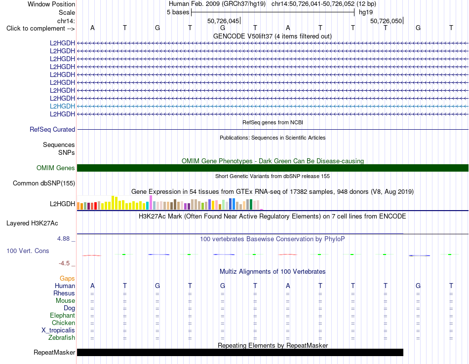469x364 pixels.
Task: Click the 'Human Feb. 2009 (GRCh37/hg19)' assembly text
Action: pos(217,4)
